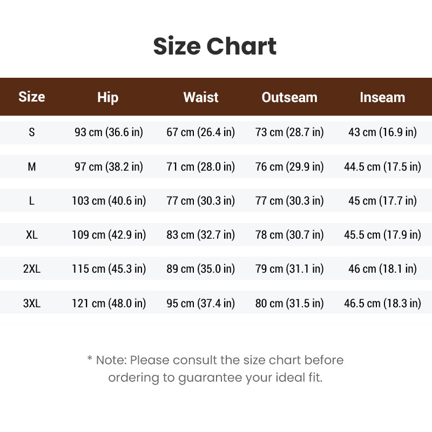The width and height of the screenshot is (432, 432).
Task: Select the Hip column header
Action: coord(107,98)
